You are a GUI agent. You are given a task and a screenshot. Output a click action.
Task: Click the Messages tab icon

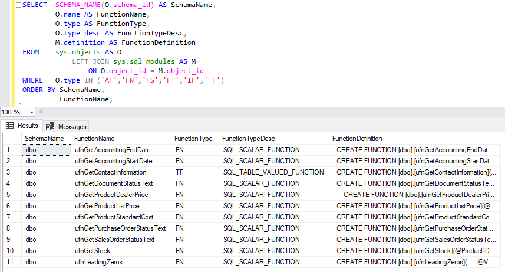tap(51, 126)
